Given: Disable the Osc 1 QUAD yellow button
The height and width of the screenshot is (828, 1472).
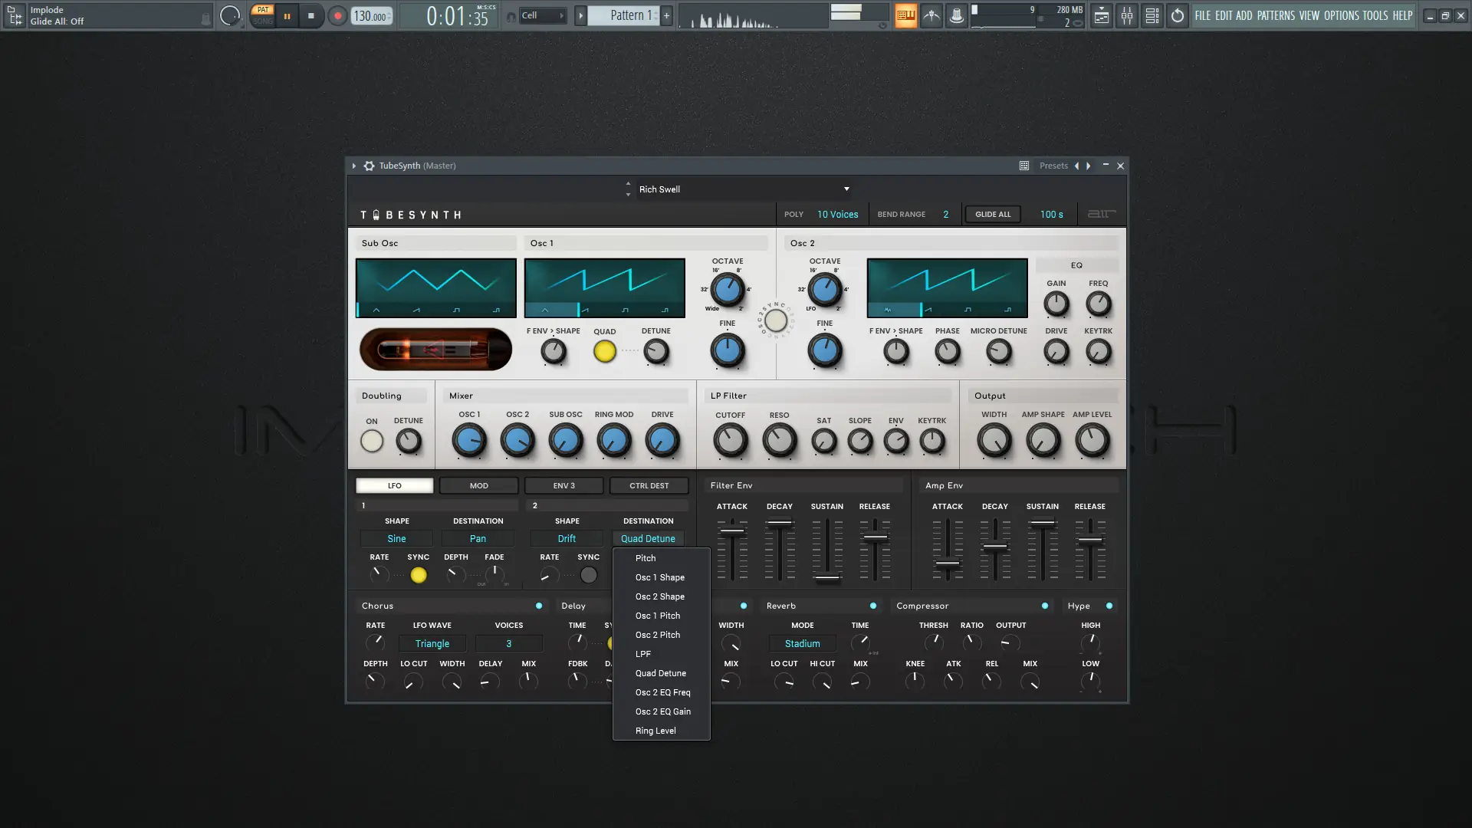Looking at the screenshot, I should coord(604,352).
